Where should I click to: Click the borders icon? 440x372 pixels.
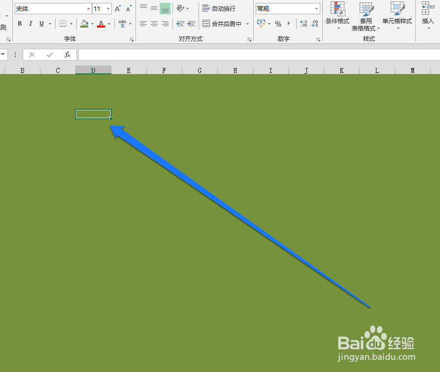click(x=63, y=24)
